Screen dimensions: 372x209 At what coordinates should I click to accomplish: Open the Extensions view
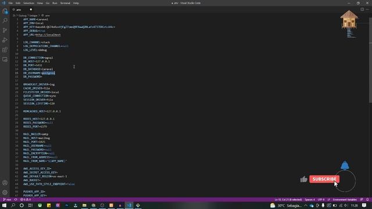(5, 50)
